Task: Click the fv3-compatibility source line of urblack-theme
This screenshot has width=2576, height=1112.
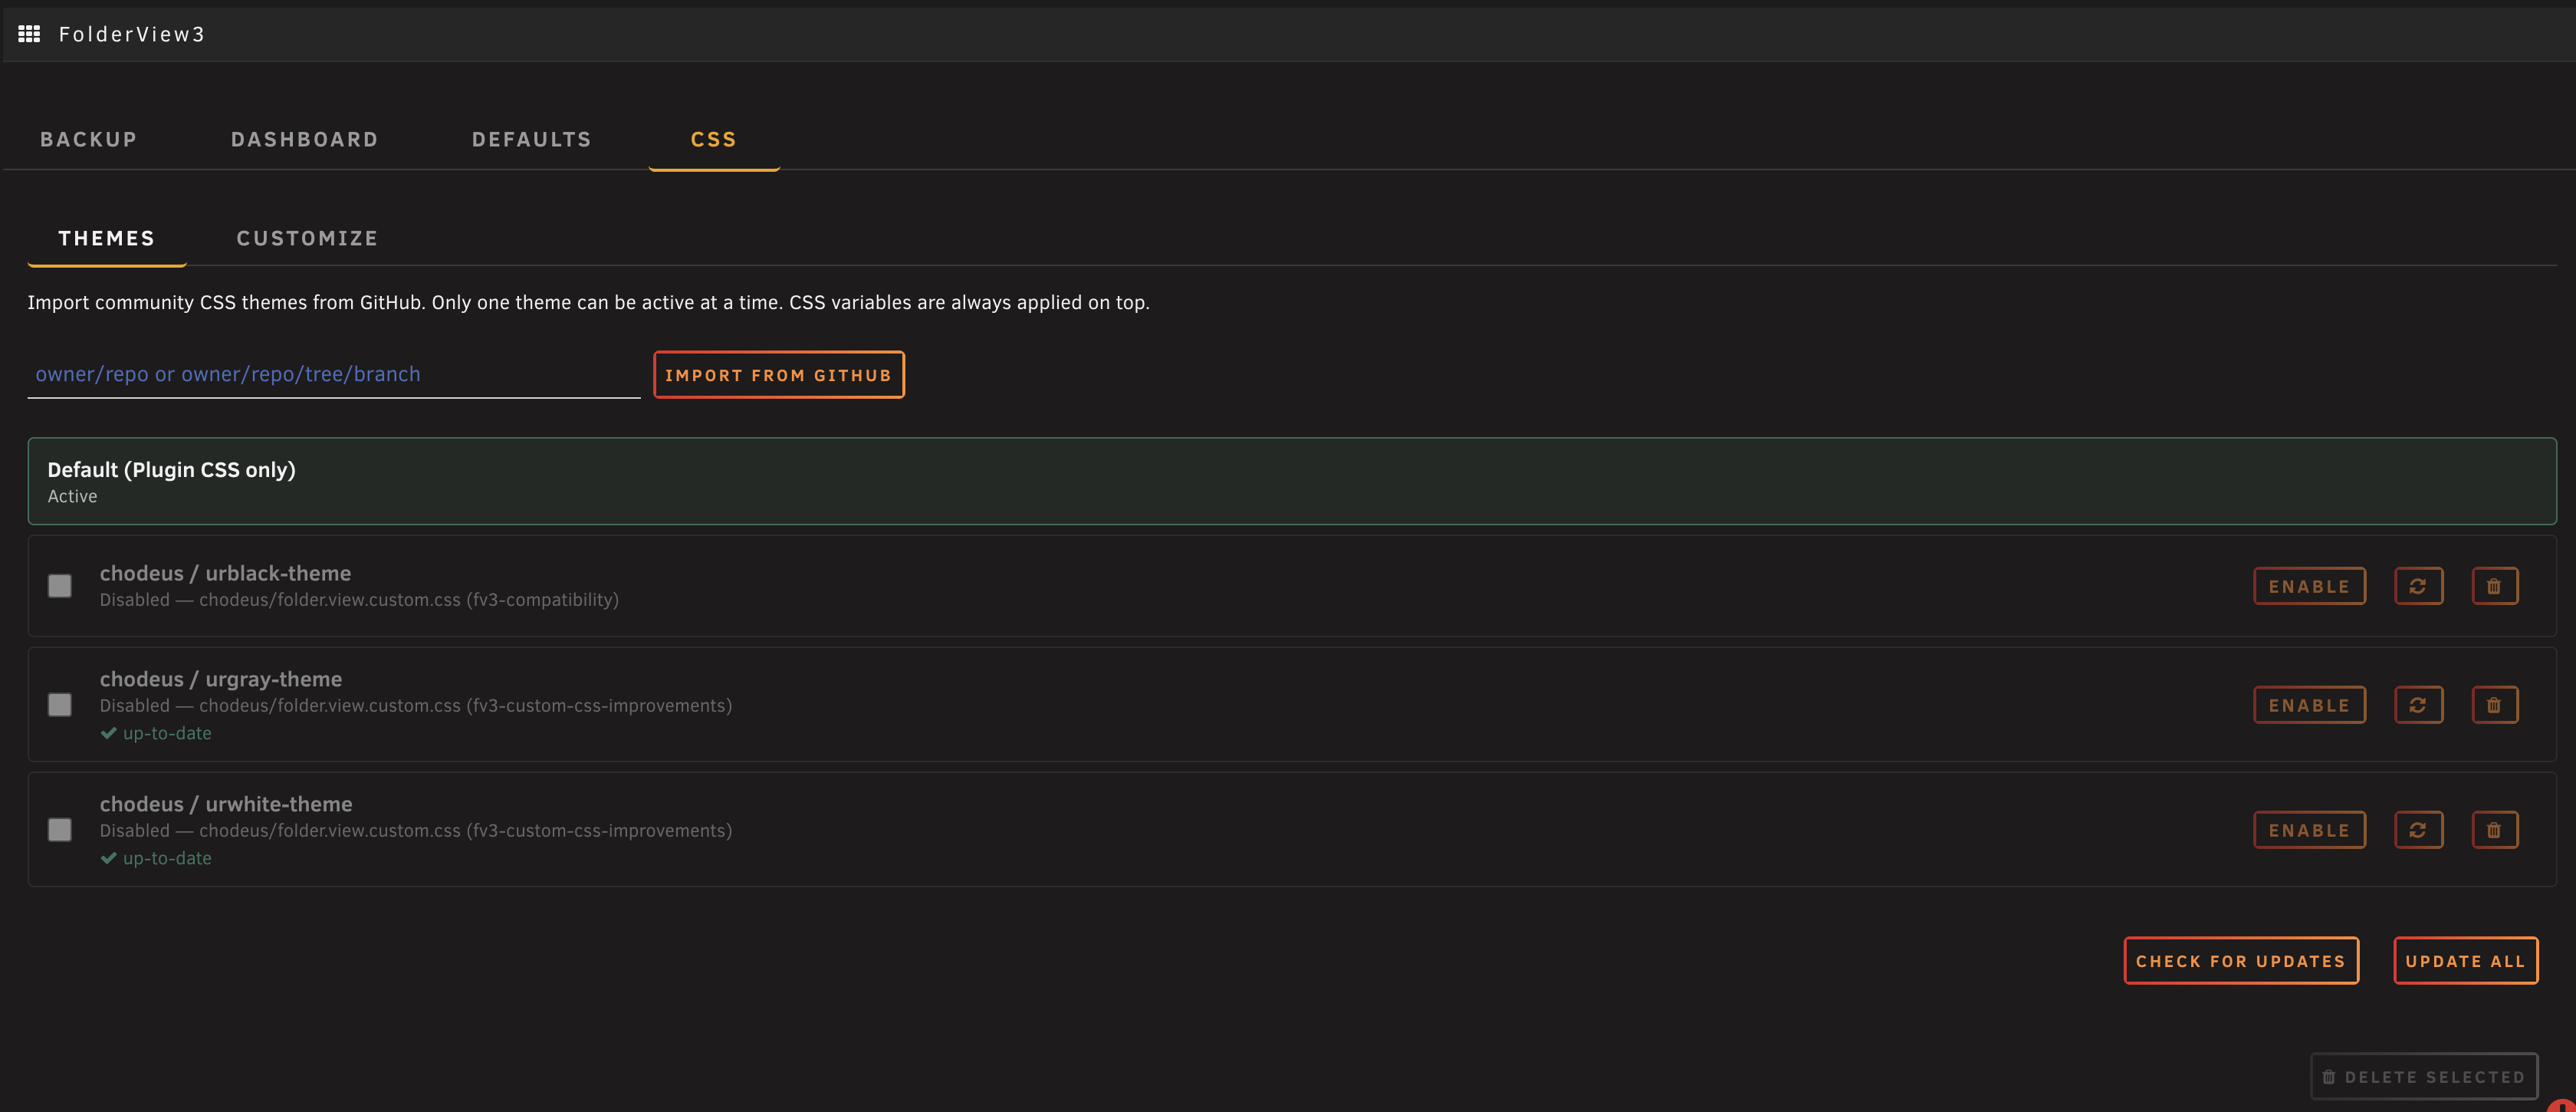Action: pyautogui.click(x=359, y=600)
